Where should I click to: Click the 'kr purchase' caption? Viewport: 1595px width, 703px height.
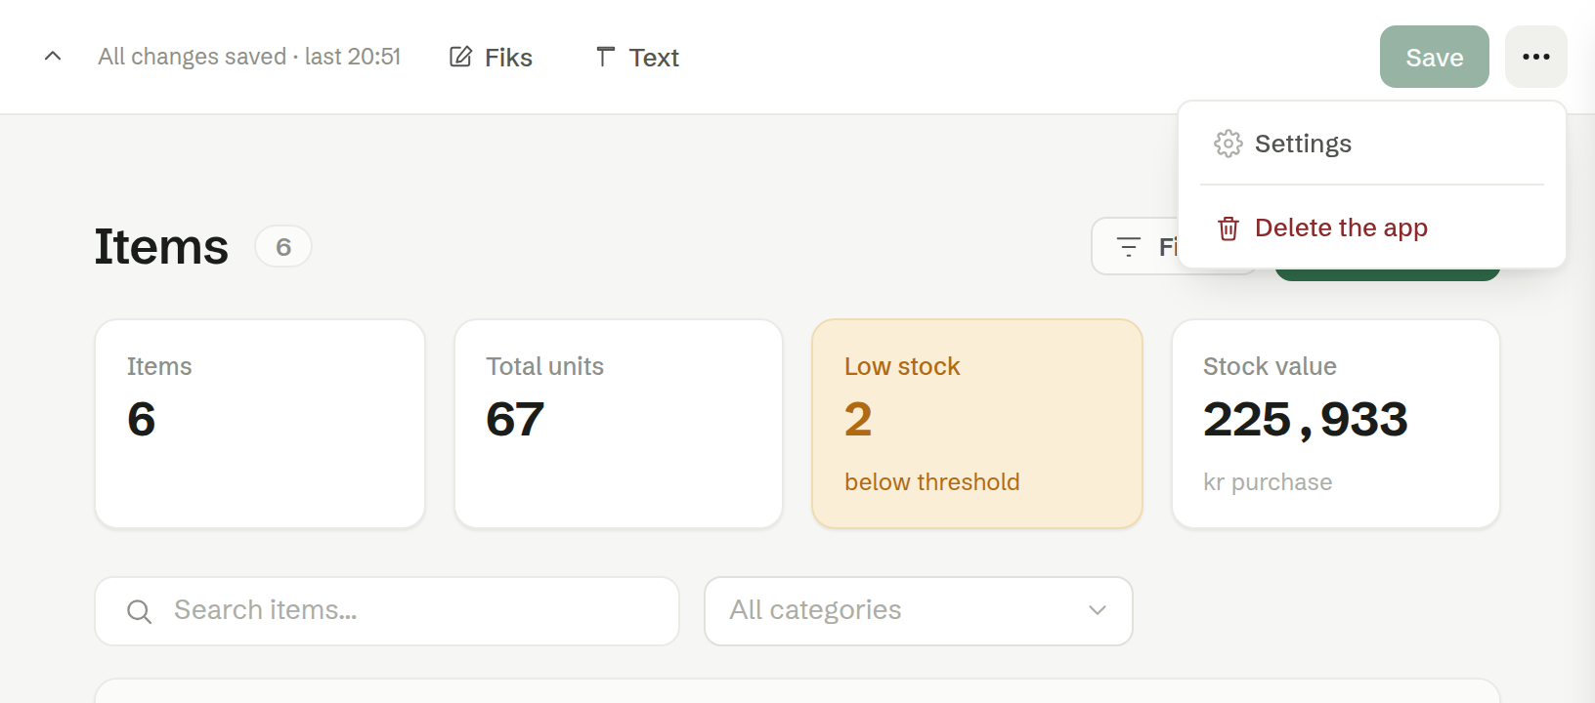1268,482
